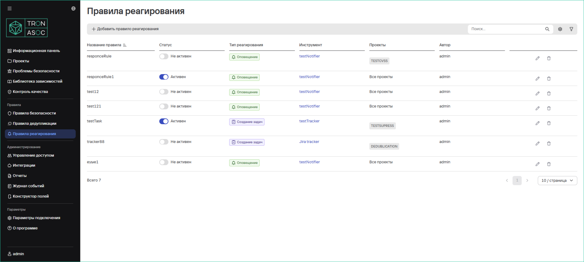Focus the Поиск search input field
This screenshot has width=584, height=262.
505,29
